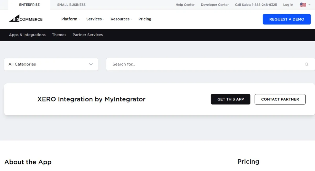Open the All Categories dropdown
The width and height of the screenshot is (315, 171).
pyautogui.click(x=51, y=64)
